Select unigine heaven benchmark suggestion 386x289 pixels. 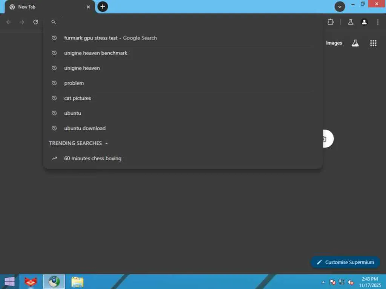pos(183,53)
